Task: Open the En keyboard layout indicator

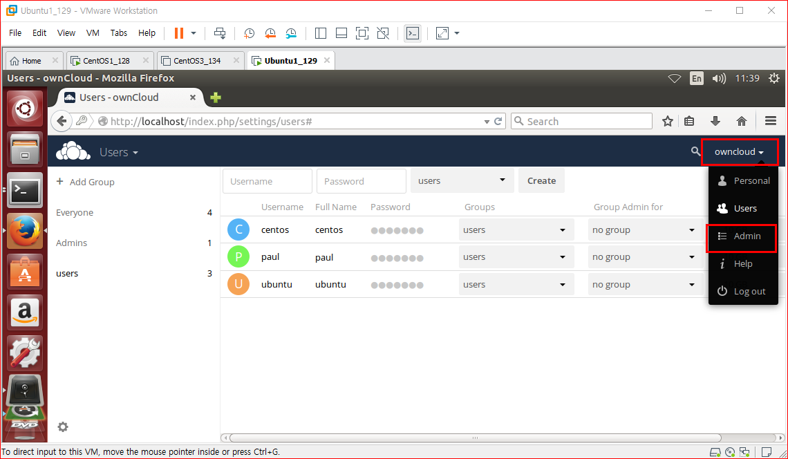Action: click(697, 78)
